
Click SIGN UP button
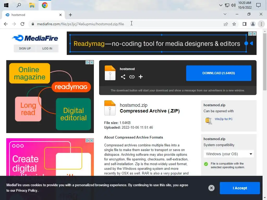coord(25,48)
